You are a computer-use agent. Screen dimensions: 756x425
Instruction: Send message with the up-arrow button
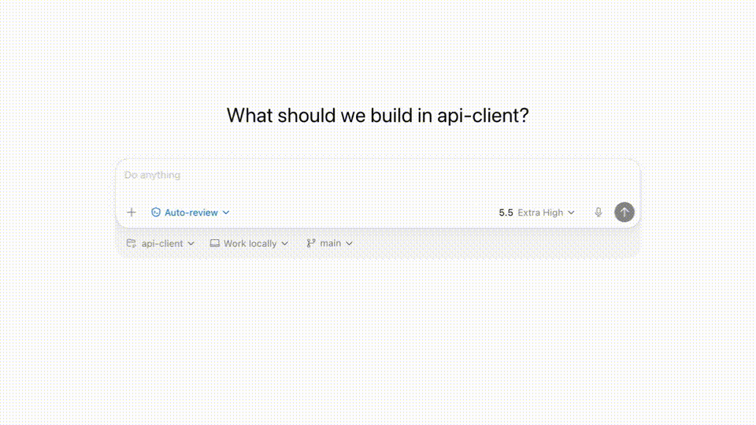point(624,212)
